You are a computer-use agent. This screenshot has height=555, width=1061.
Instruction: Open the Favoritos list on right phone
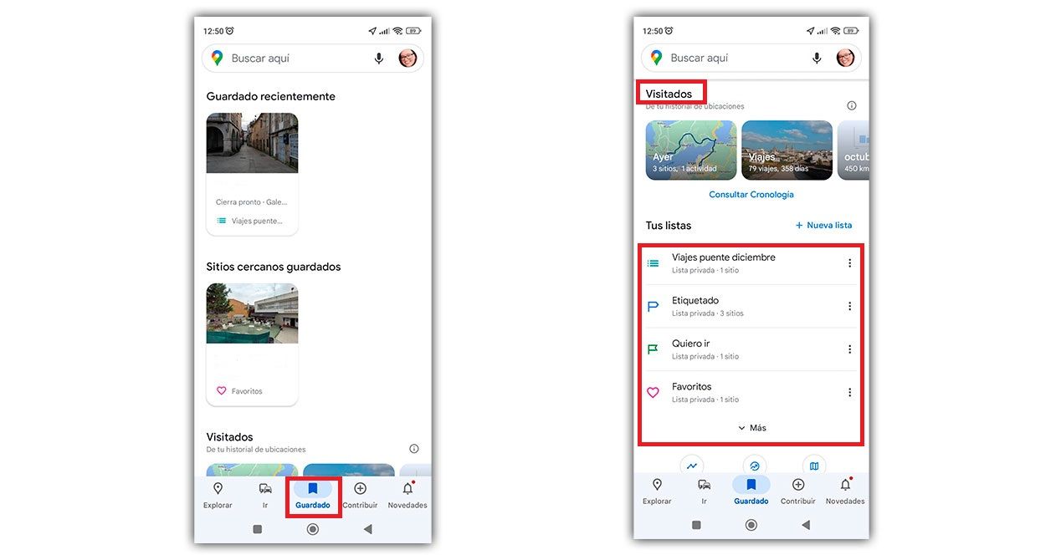[x=751, y=392]
